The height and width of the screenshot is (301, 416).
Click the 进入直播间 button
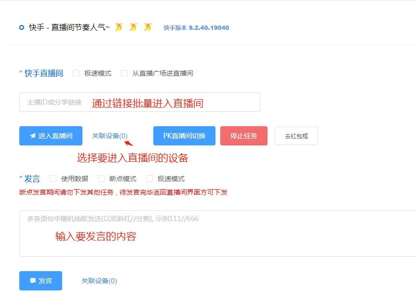pyautogui.click(x=51, y=136)
